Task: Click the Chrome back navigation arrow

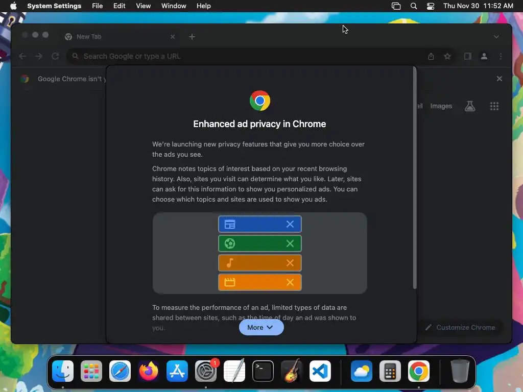Action: pyautogui.click(x=22, y=56)
